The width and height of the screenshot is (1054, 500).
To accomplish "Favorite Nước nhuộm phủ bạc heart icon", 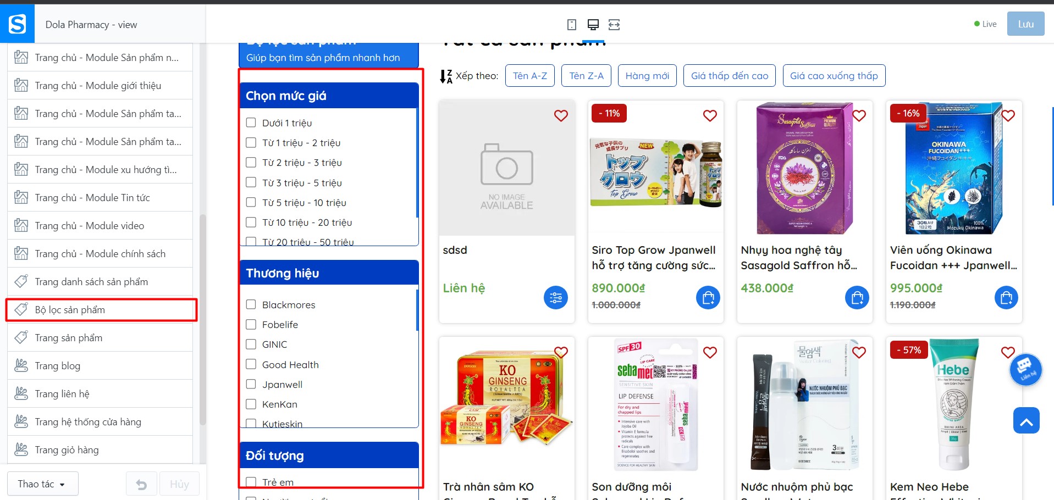I will point(859,352).
